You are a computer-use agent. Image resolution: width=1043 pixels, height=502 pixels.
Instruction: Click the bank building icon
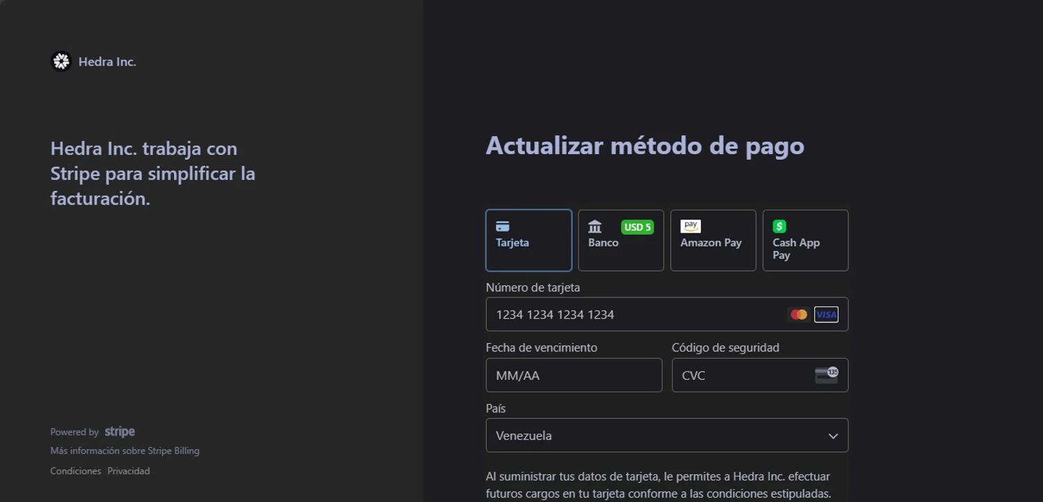pos(595,226)
